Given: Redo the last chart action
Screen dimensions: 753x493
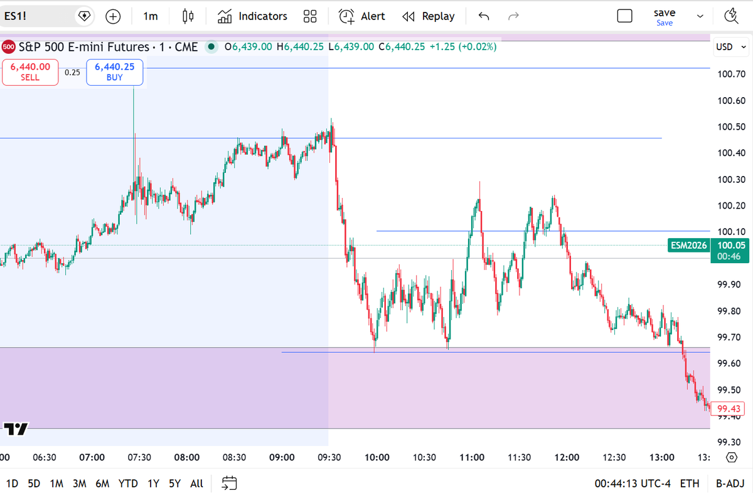Looking at the screenshot, I should point(513,16).
